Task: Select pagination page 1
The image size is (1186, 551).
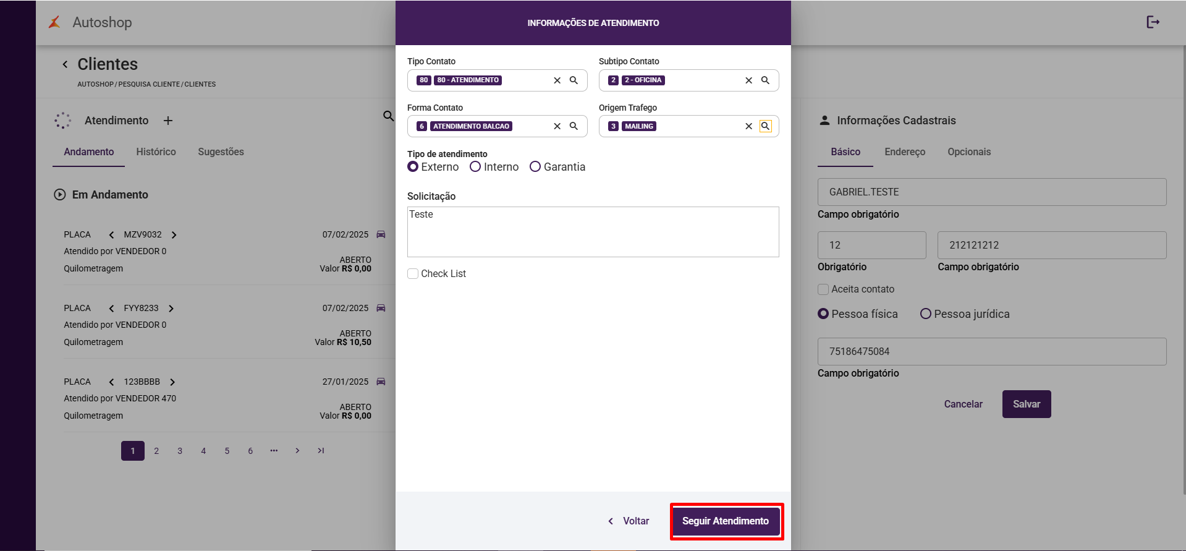Action: point(133,451)
